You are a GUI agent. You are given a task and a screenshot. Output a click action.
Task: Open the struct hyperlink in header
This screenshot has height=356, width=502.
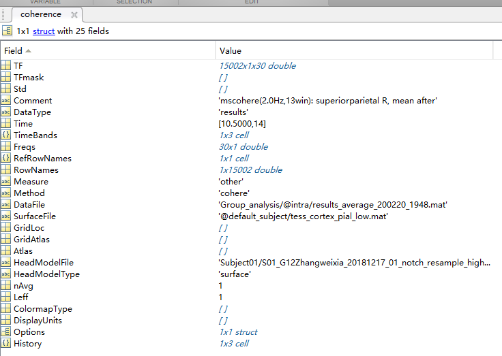pos(44,31)
